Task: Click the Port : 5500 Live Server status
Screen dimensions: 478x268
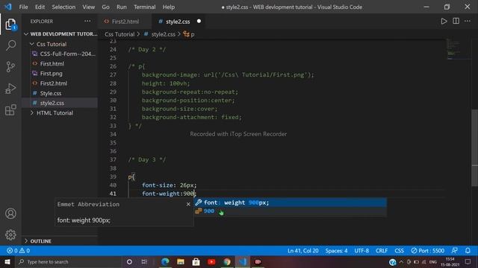Action: click(427, 251)
